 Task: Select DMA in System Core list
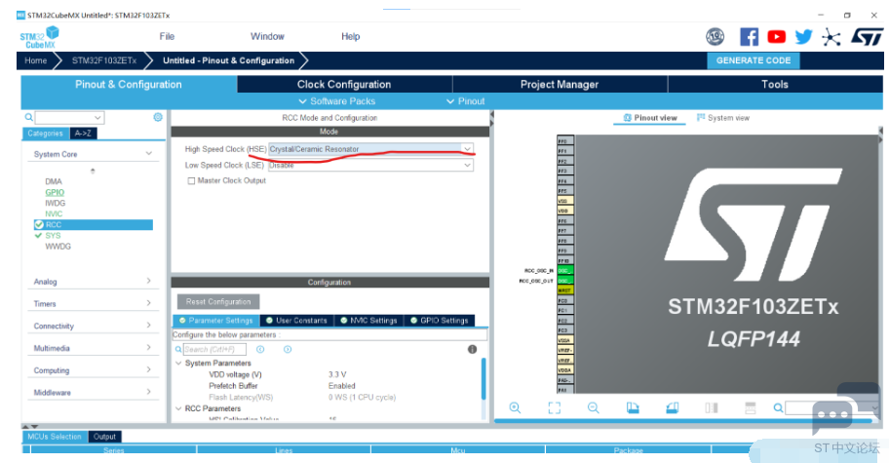(x=54, y=181)
